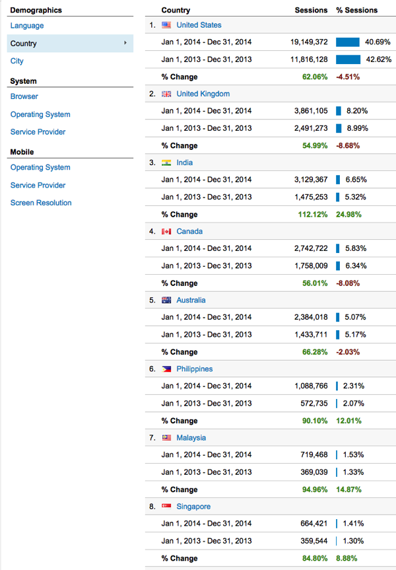Open Service Provider under Mobile
The image size is (396, 570).
tap(38, 186)
